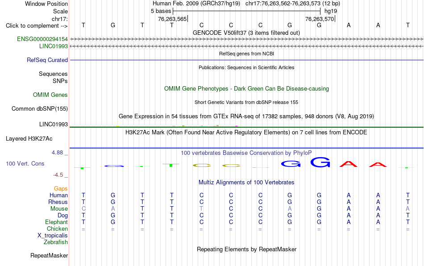
Task: Click the GTEx expression bar graph
Action: click(x=246, y=125)
